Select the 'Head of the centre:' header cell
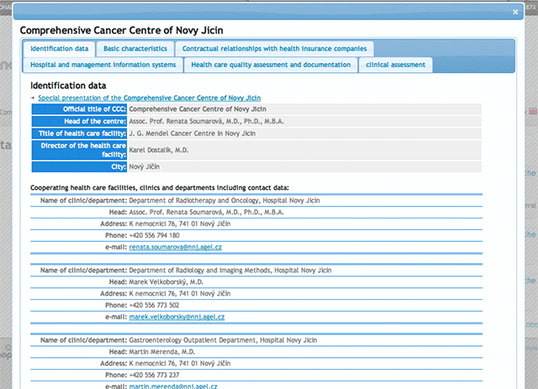This screenshot has height=389, width=538. tap(79, 122)
